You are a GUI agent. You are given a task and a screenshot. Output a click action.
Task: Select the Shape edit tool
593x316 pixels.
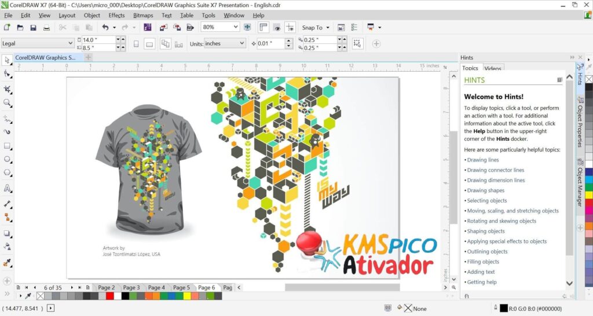[x=7, y=74]
